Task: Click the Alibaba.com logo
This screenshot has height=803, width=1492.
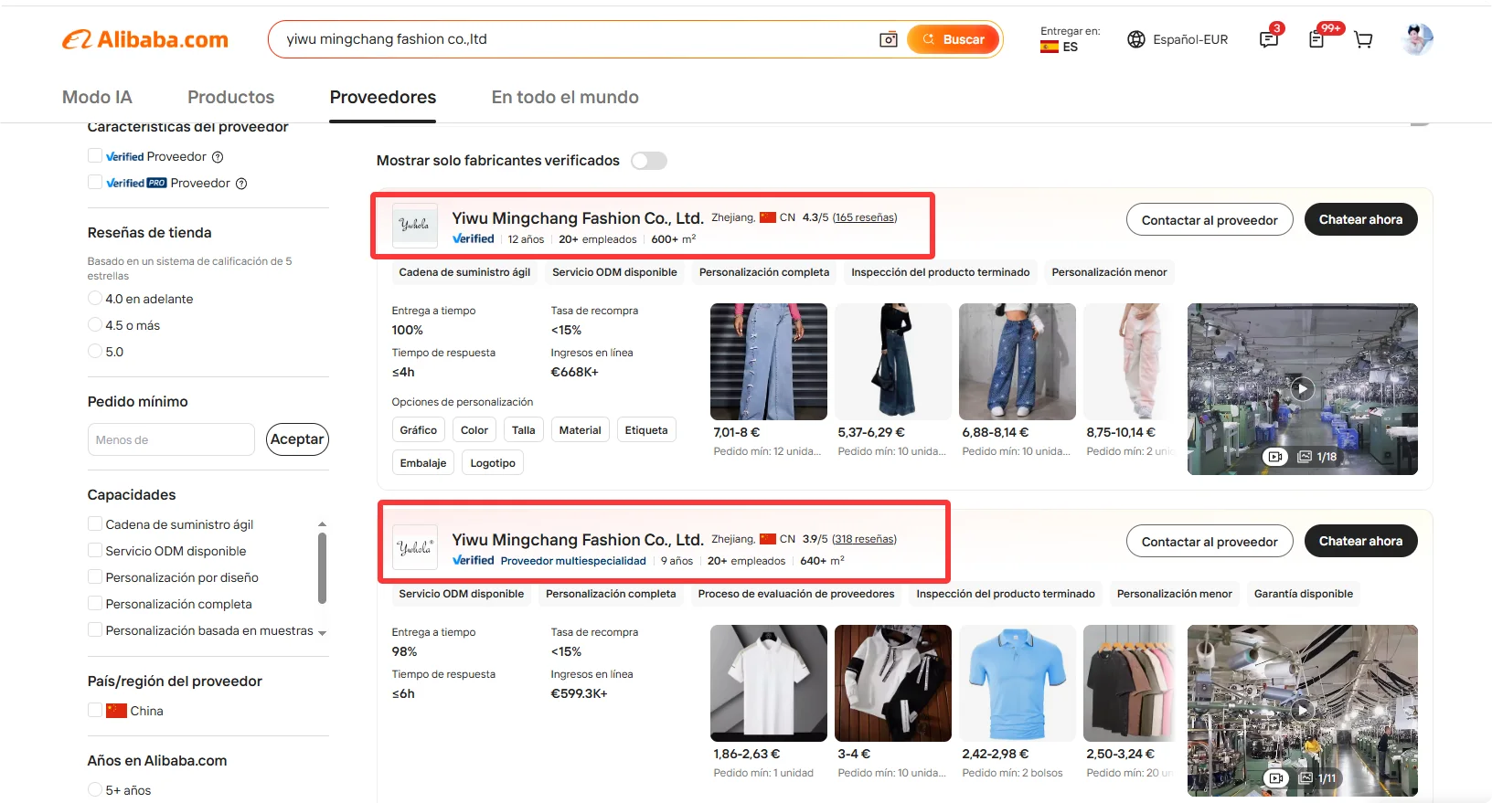Action: point(145,39)
